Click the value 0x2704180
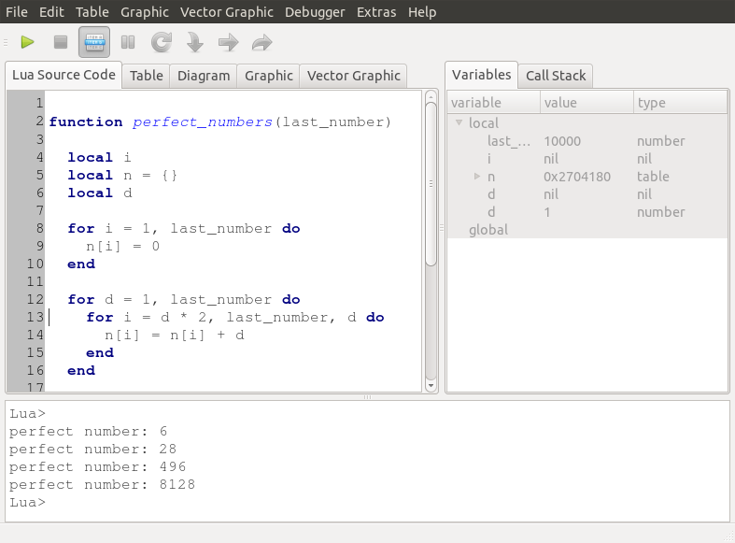The image size is (735, 543). pos(577,177)
